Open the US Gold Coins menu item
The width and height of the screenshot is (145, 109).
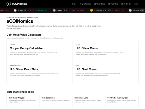click(126, 4)
